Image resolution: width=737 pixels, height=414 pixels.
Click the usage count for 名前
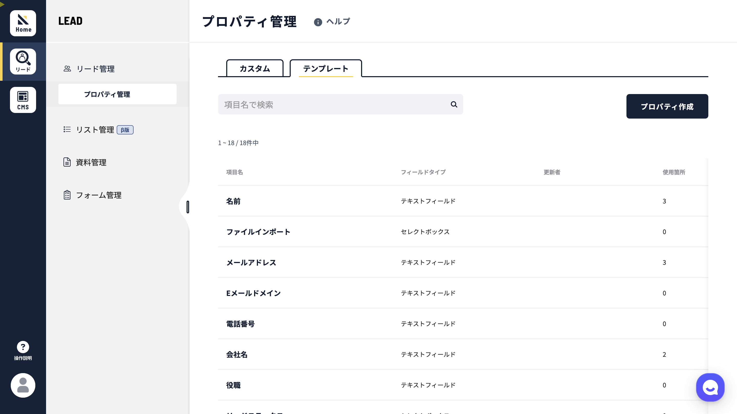coord(664,201)
